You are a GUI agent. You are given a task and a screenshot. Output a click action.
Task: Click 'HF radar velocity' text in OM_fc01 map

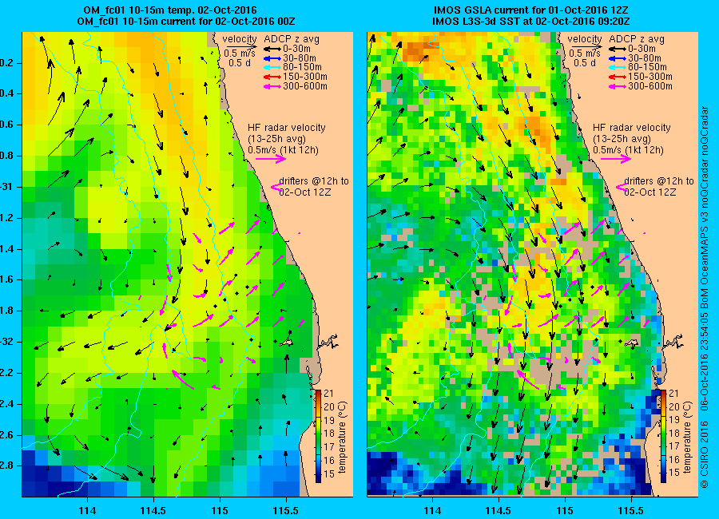click(x=287, y=128)
